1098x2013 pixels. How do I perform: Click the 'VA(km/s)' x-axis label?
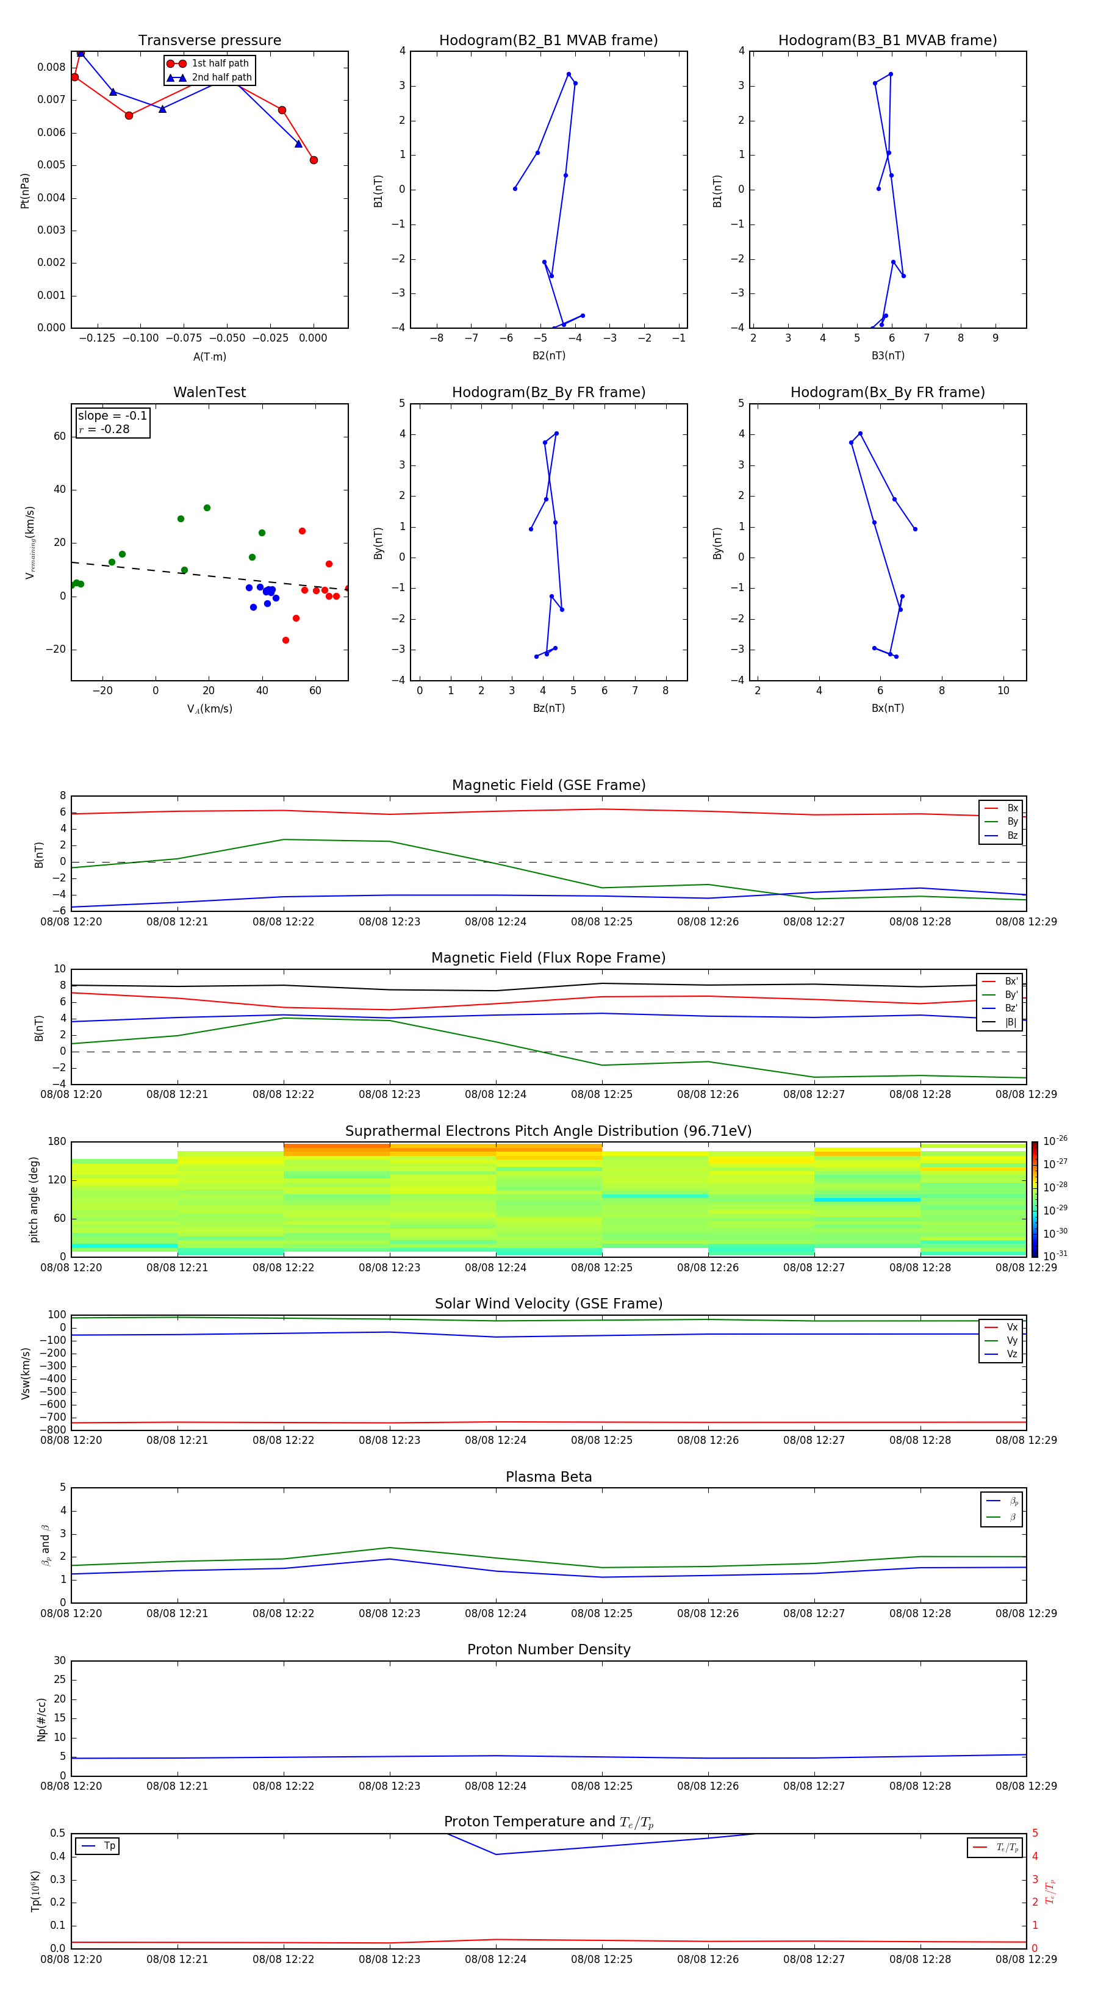point(209,709)
